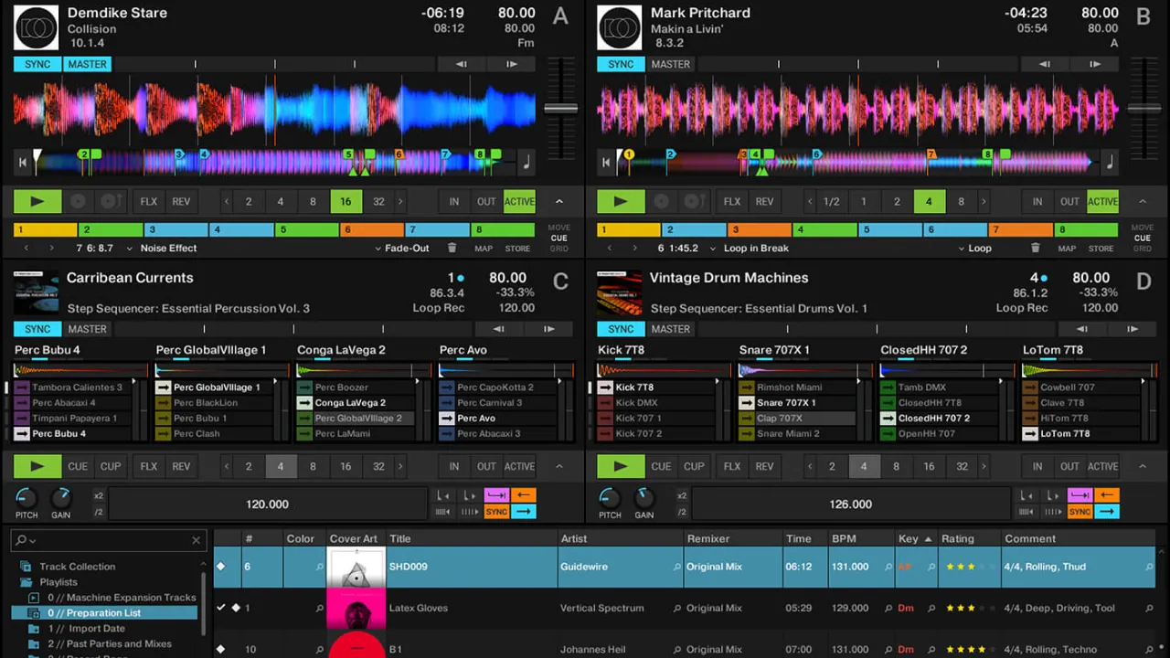Shift loop size list left on Deck A
Image resolution: width=1170 pixels, height=658 pixels.
point(227,201)
